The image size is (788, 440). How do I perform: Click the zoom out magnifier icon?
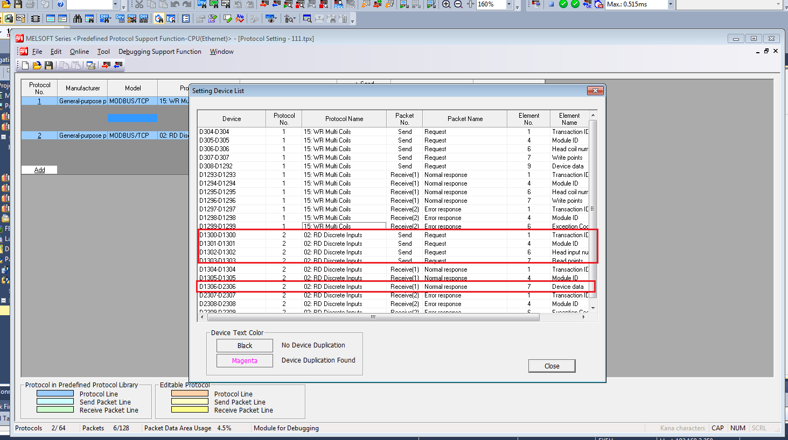[458, 4]
